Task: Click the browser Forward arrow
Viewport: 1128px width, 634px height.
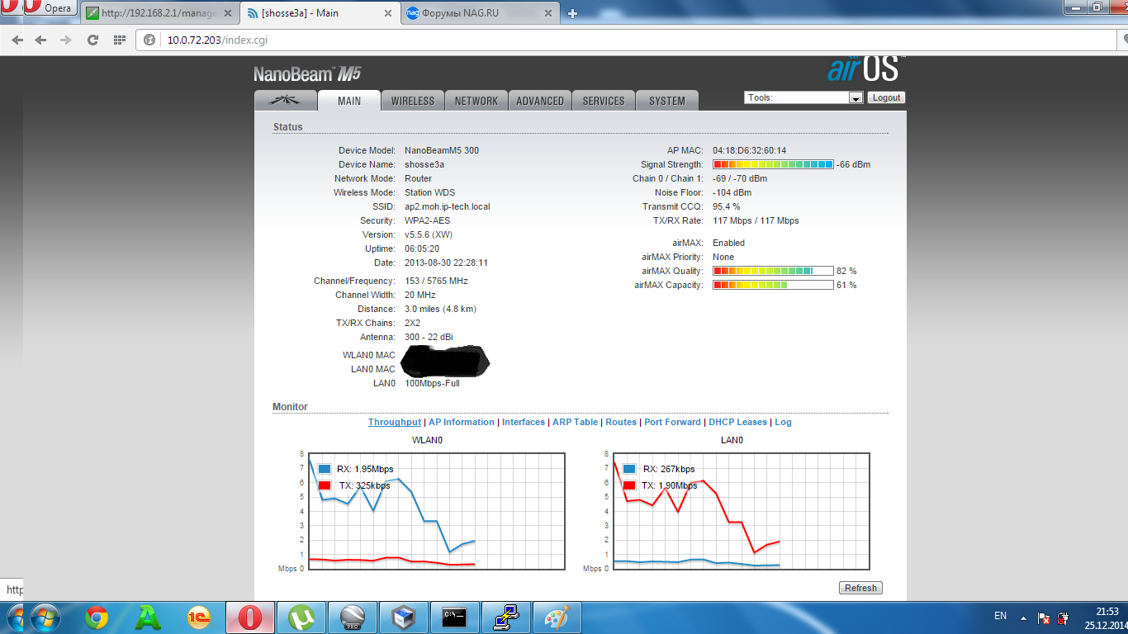Action: 41,40
